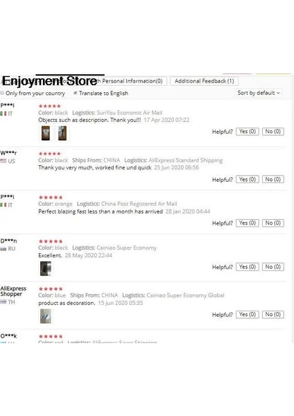294x416 pixels.
Task: Open second photo thumbnail in P***l's black review
Action: tap(62, 133)
